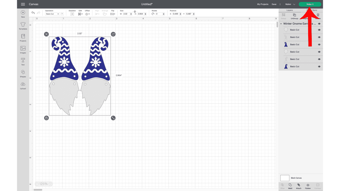The width and height of the screenshot is (340, 191).
Task: Click the Y position input field
Action: point(189,14)
